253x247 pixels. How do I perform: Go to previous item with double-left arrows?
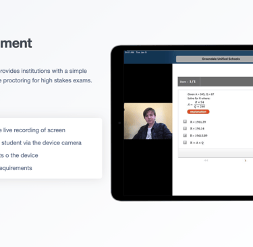click(206, 161)
